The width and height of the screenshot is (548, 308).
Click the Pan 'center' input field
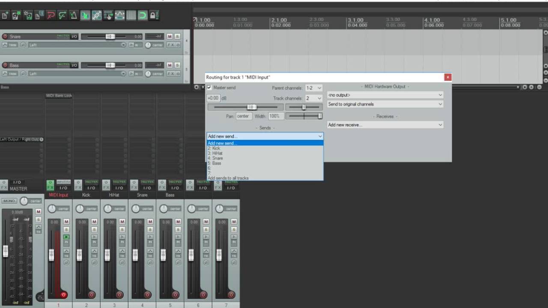tap(243, 116)
